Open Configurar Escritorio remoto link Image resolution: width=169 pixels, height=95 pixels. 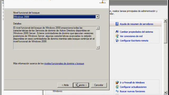tap(134, 41)
